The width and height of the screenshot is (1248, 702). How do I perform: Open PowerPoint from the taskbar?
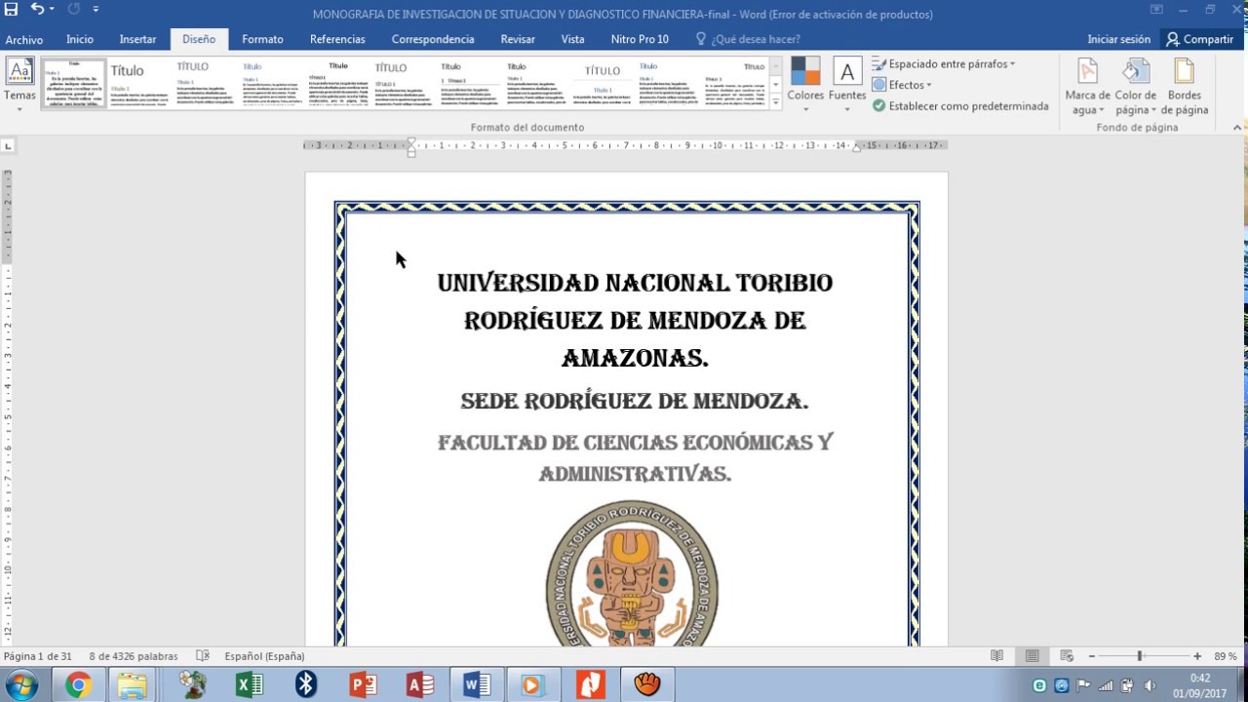(x=363, y=685)
